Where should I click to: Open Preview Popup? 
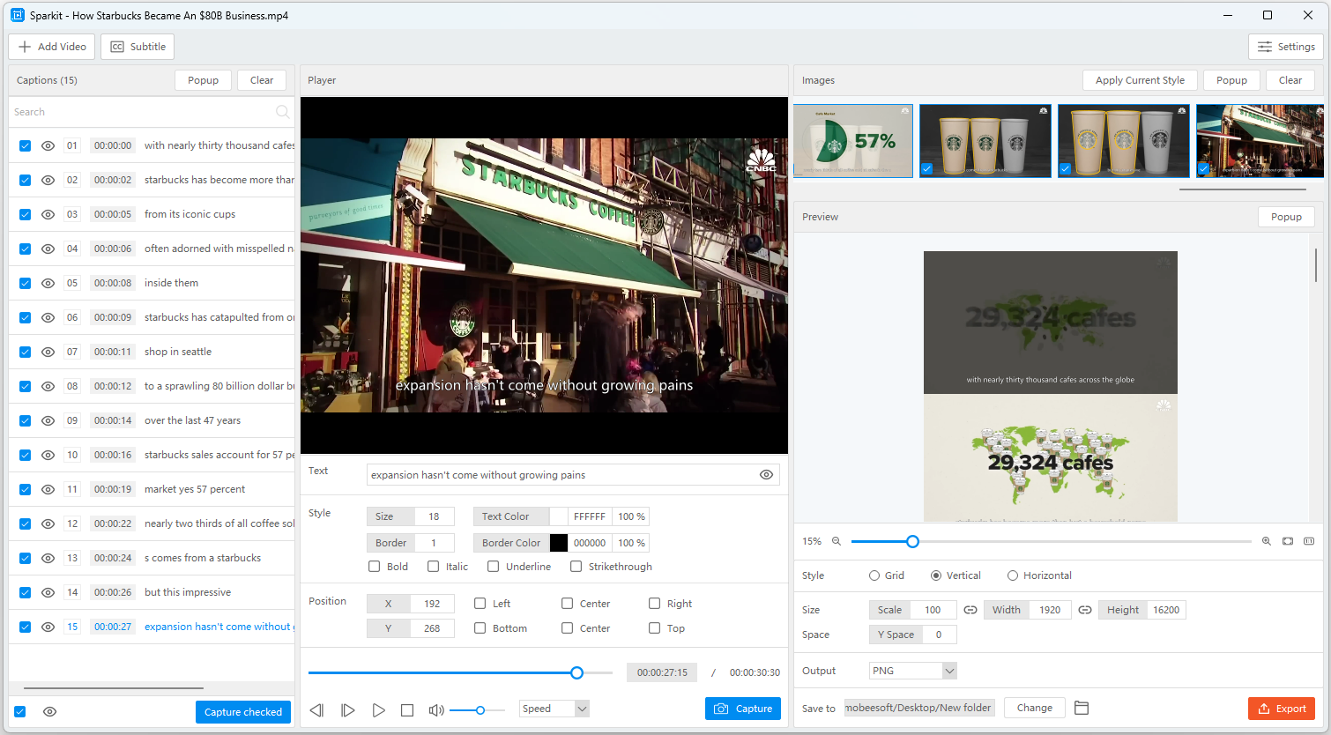(x=1286, y=217)
